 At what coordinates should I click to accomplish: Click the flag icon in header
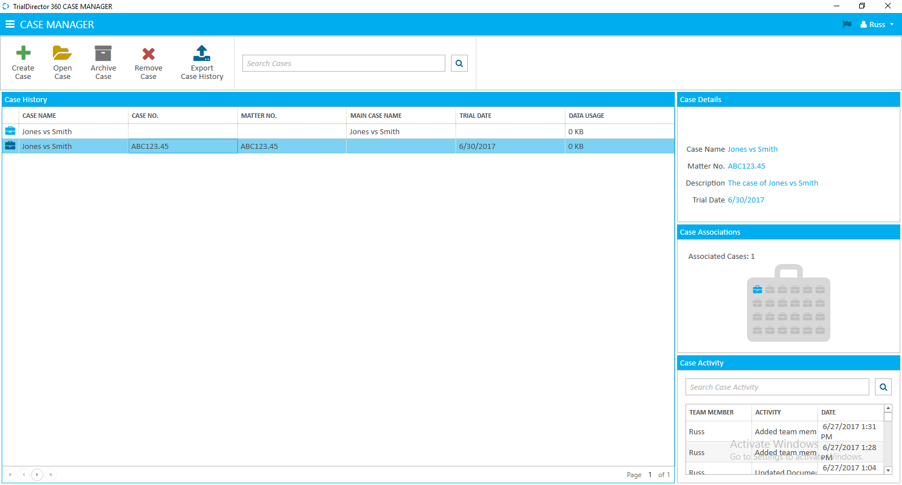(x=847, y=24)
